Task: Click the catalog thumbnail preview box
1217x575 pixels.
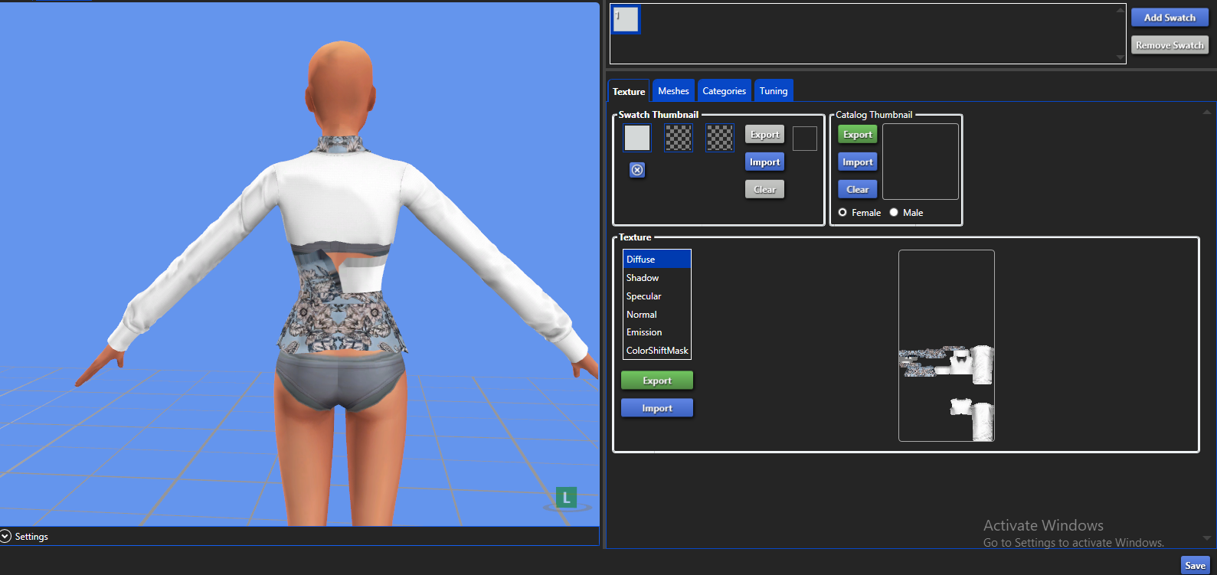Action: pos(921,162)
